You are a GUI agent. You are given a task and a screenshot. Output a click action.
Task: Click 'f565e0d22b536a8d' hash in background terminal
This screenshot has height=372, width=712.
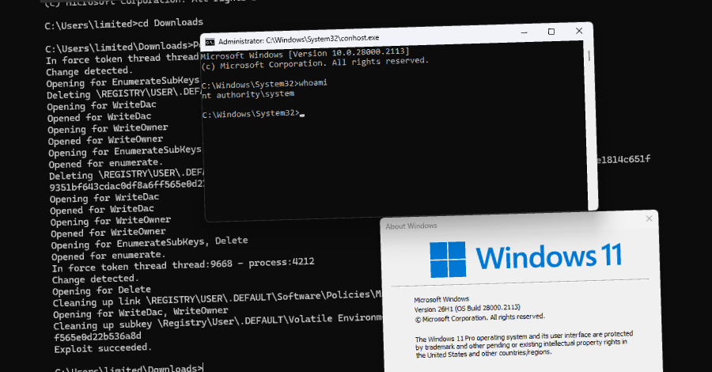pos(97,336)
